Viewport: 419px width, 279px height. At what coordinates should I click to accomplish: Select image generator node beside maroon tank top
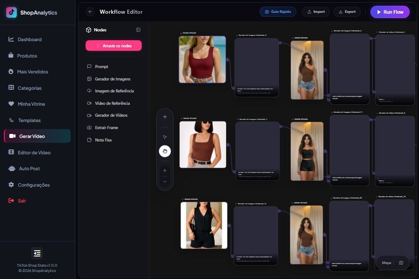pyautogui.click(x=257, y=67)
